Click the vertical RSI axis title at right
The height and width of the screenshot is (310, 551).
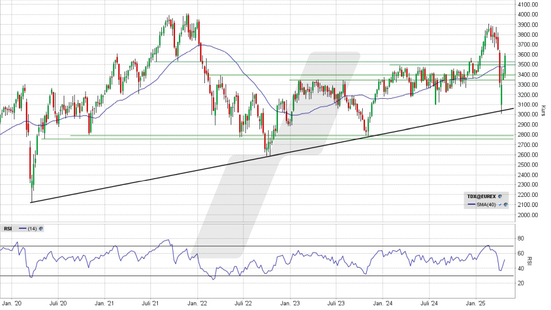pyautogui.click(x=530, y=261)
